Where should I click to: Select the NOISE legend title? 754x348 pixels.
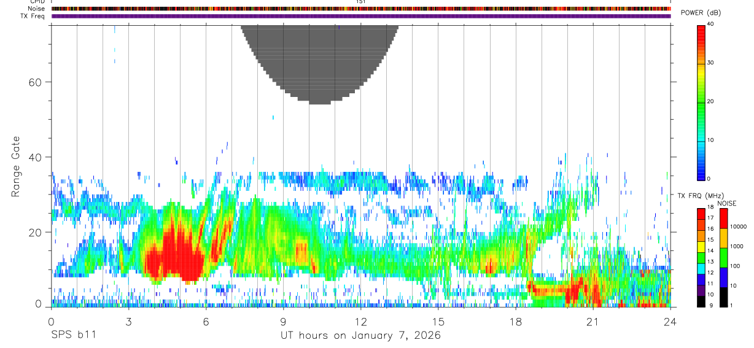click(x=728, y=203)
